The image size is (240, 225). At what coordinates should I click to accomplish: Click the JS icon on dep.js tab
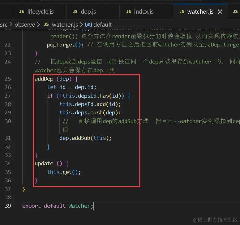tap(75, 12)
